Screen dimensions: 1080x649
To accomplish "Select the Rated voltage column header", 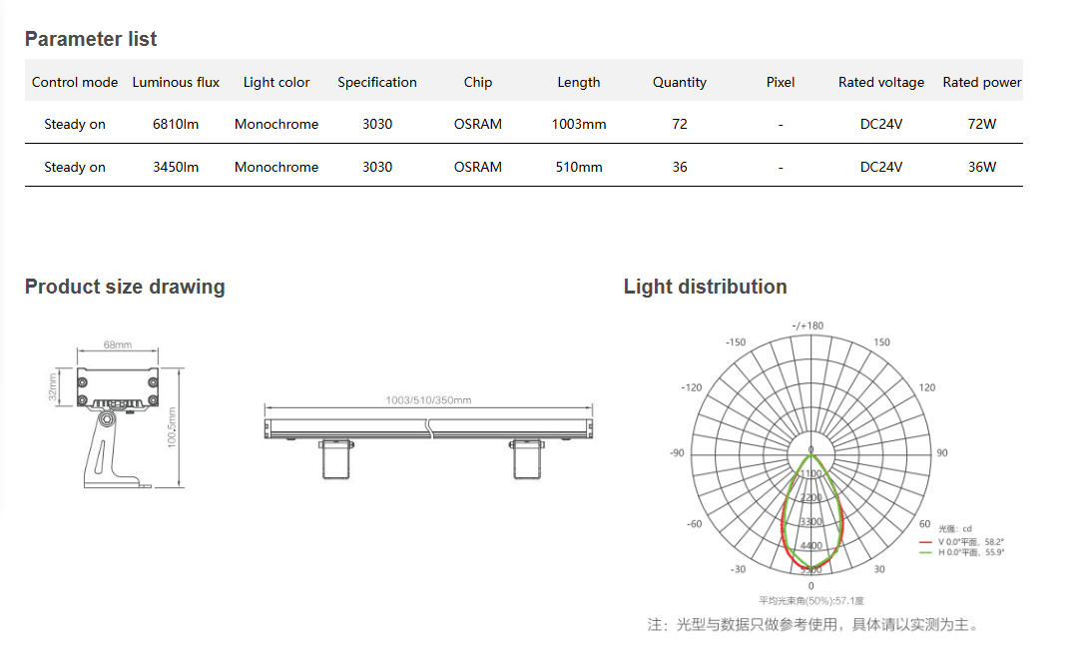I will (881, 82).
